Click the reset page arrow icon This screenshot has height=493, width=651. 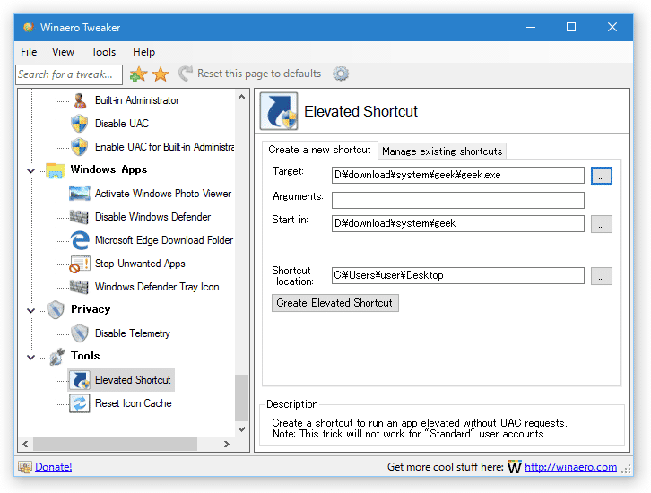pos(186,74)
